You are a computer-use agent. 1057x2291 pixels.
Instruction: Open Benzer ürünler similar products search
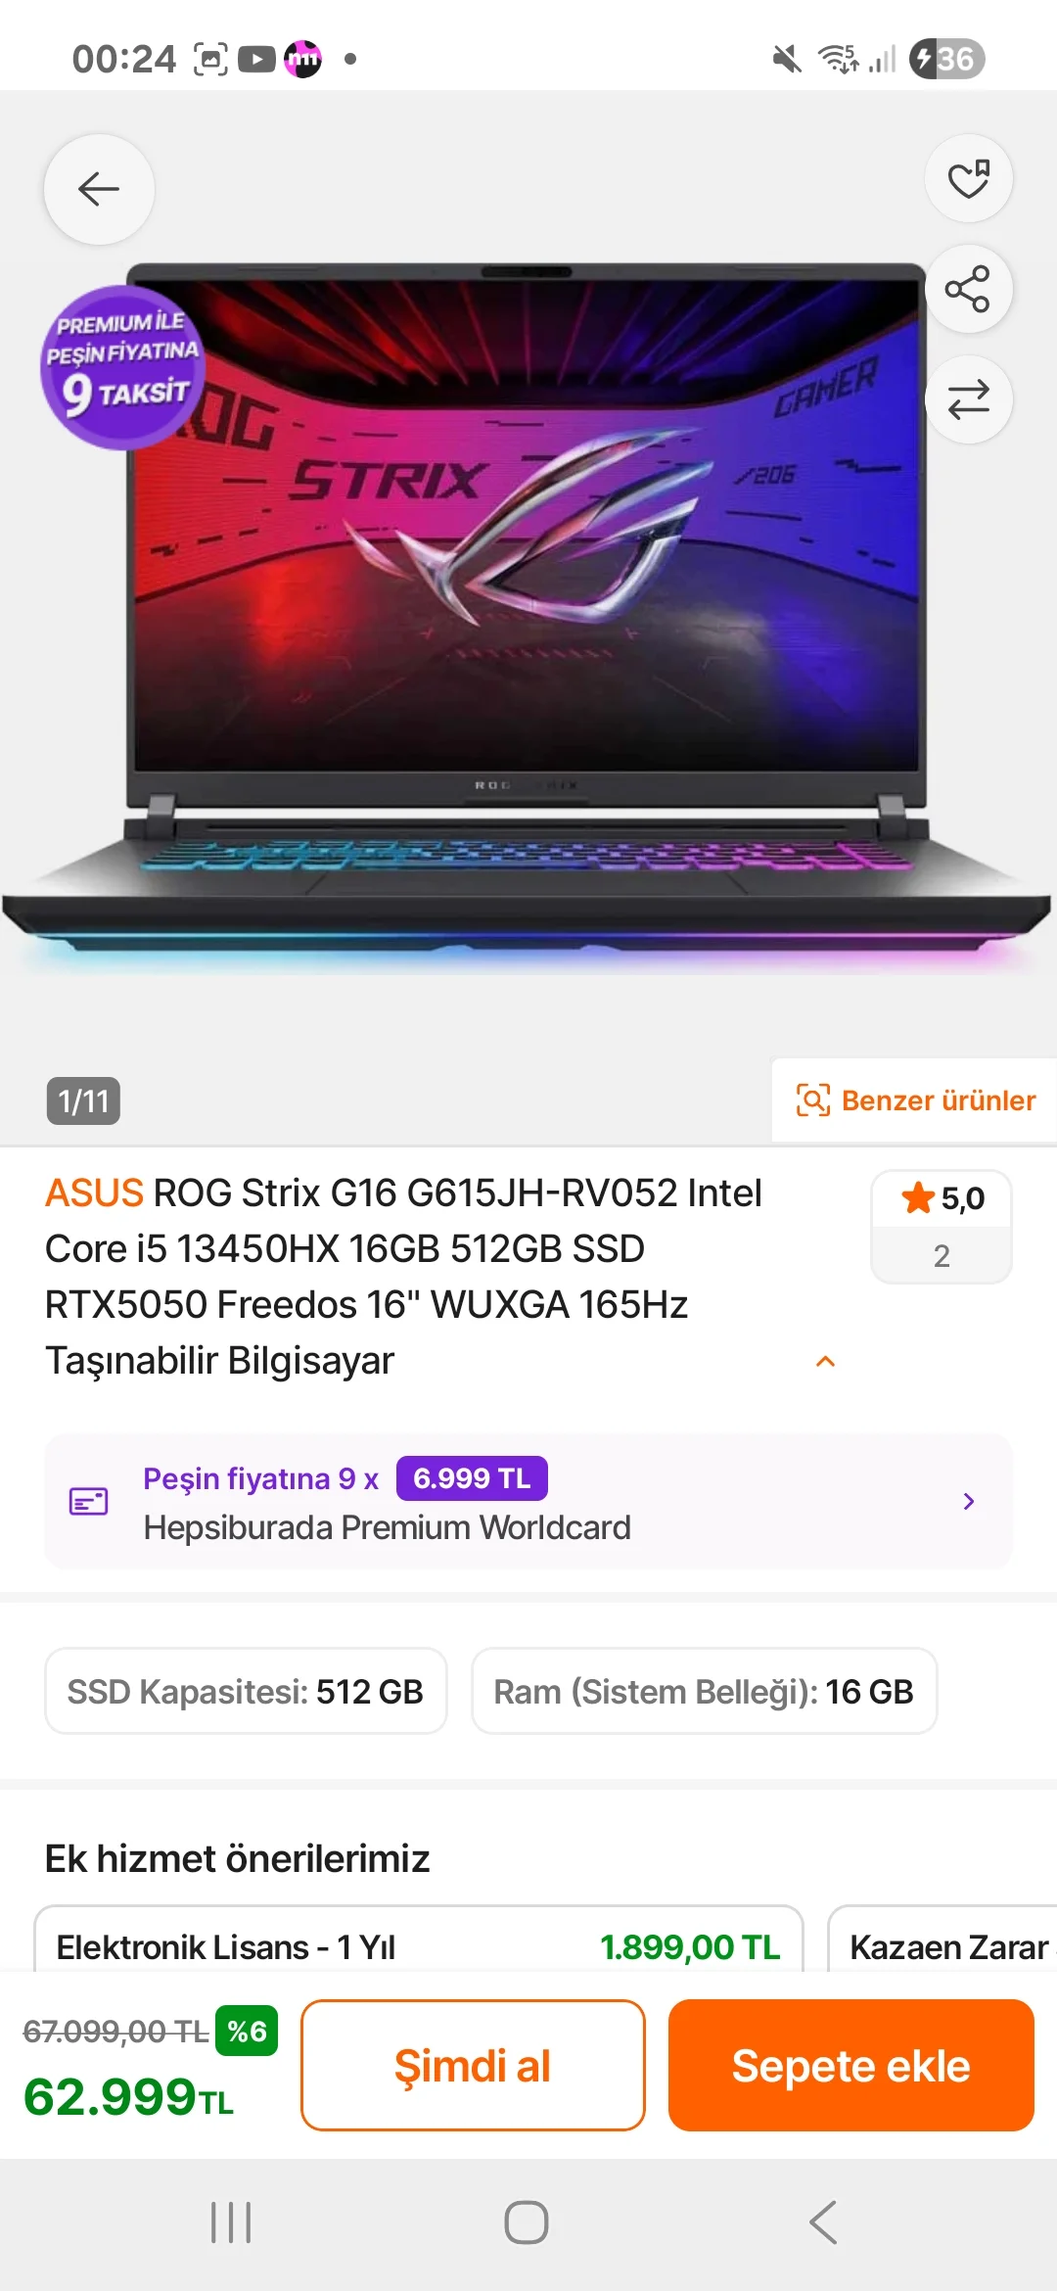pyautogui.click(x=914, y=1100)
